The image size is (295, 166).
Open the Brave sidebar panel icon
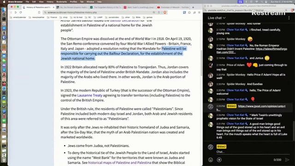tap(184, 12)
